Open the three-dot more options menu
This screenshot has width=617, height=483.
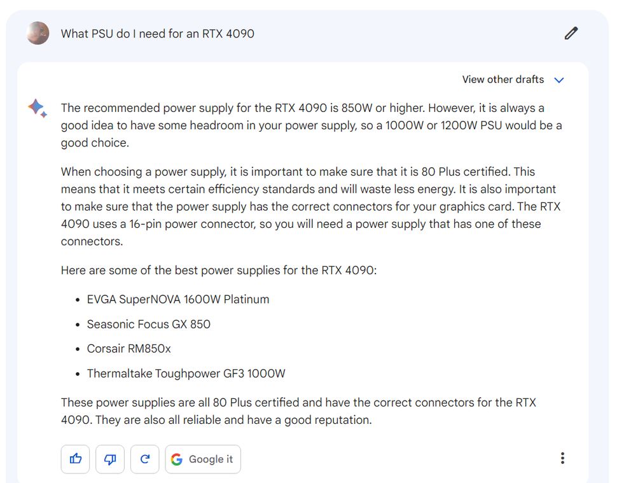point(562,458)
